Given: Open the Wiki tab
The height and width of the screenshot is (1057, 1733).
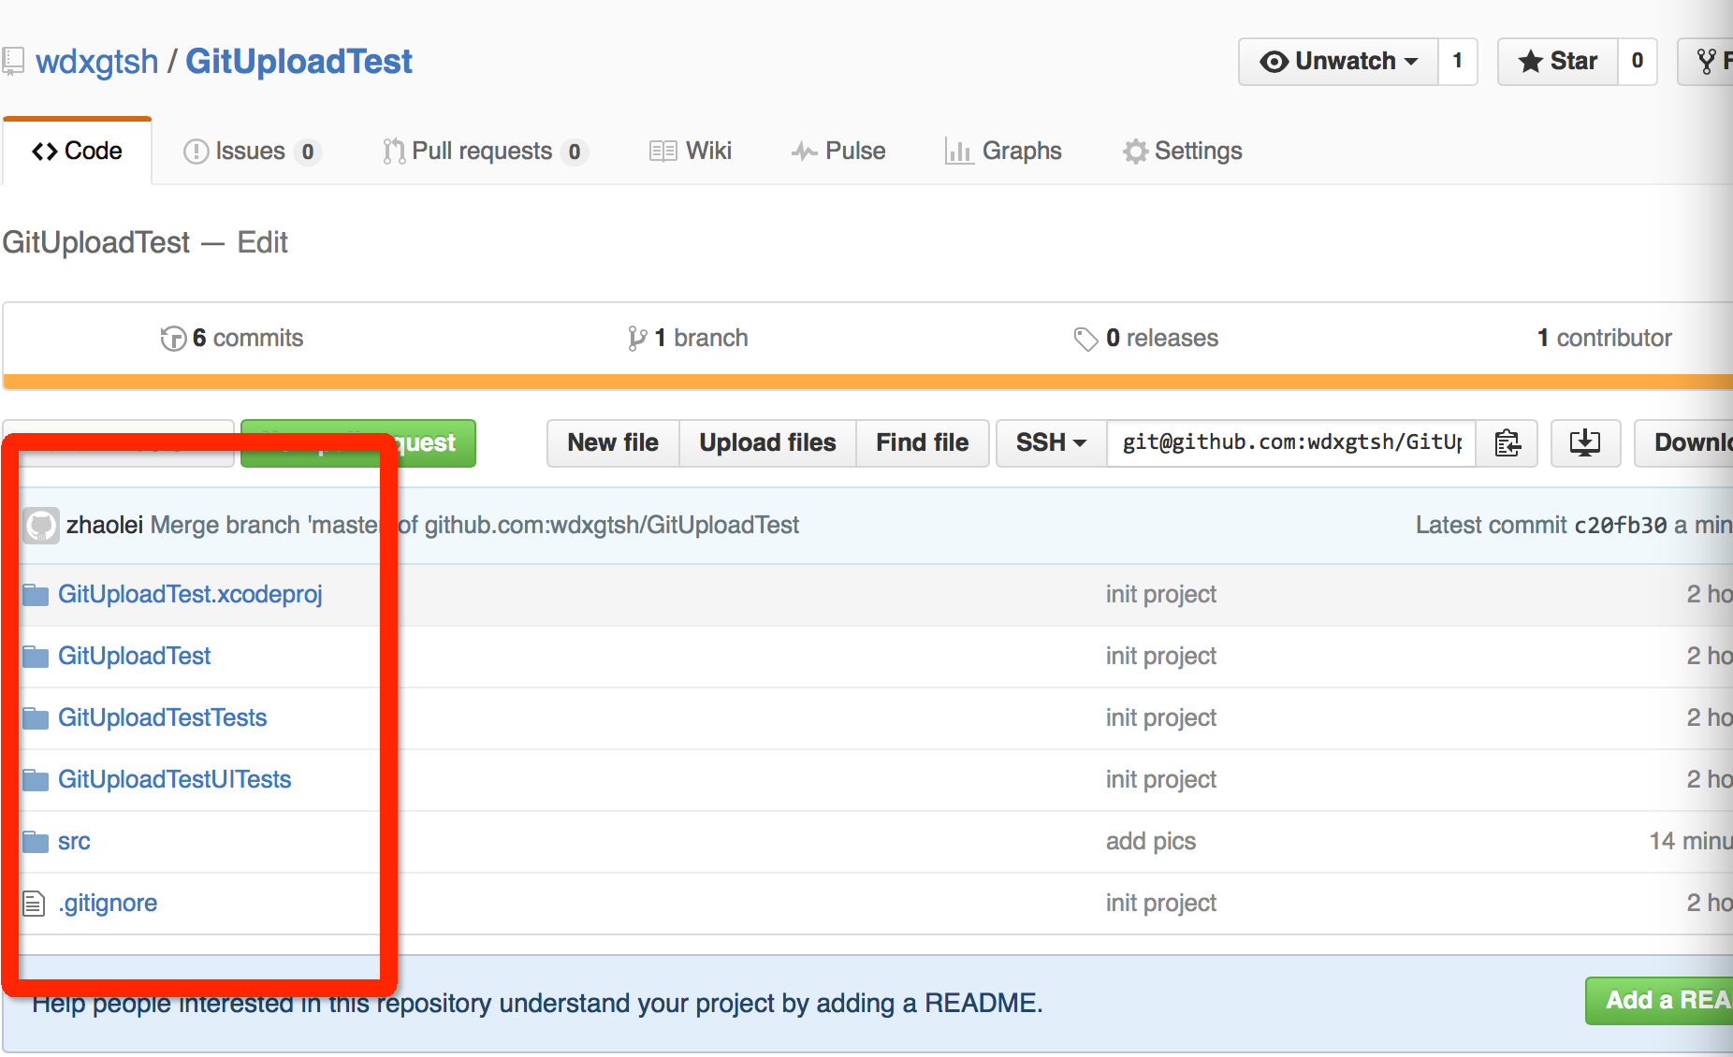Looking at the screenshot, I should tap(691, 152).
